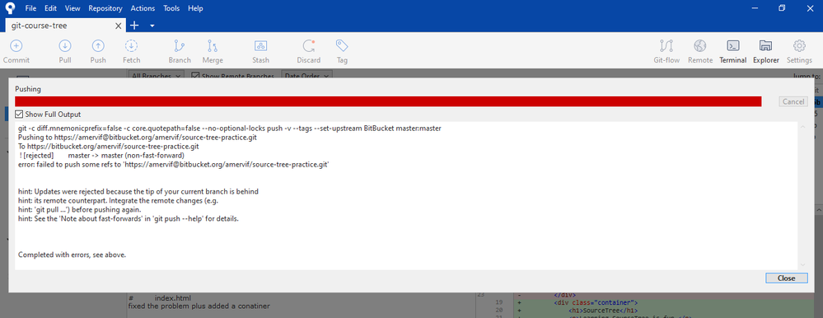
Task: Toggle Show Remote Branches checkbox
Action: 195,76
